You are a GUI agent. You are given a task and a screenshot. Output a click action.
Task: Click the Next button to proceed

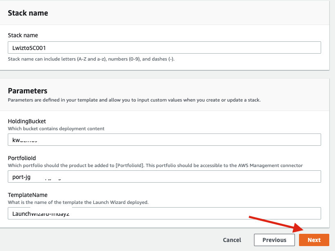314,240
